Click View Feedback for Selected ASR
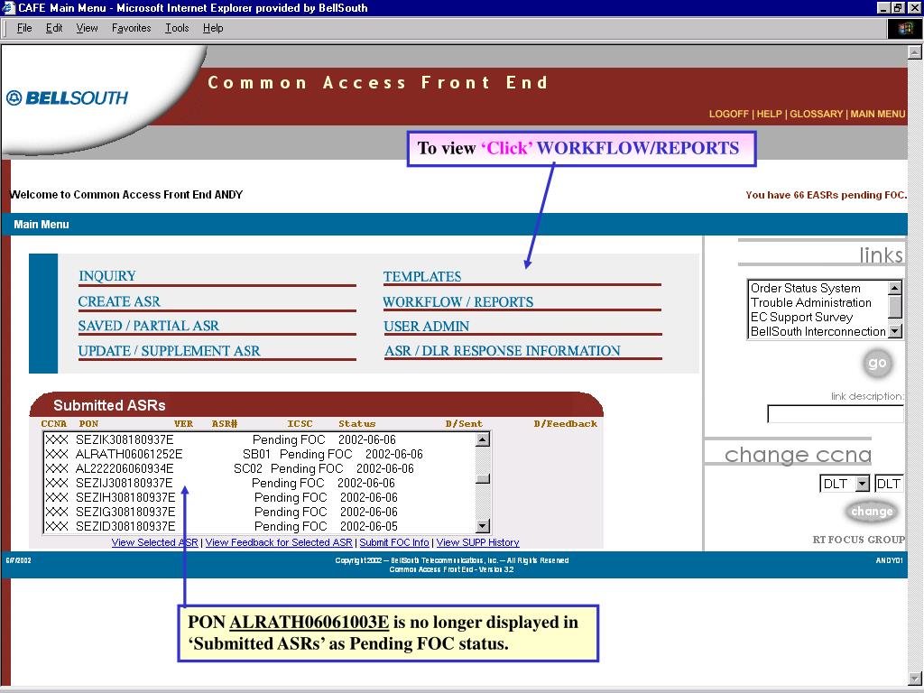Screen dimensions: 924x693 click(279, 542)
